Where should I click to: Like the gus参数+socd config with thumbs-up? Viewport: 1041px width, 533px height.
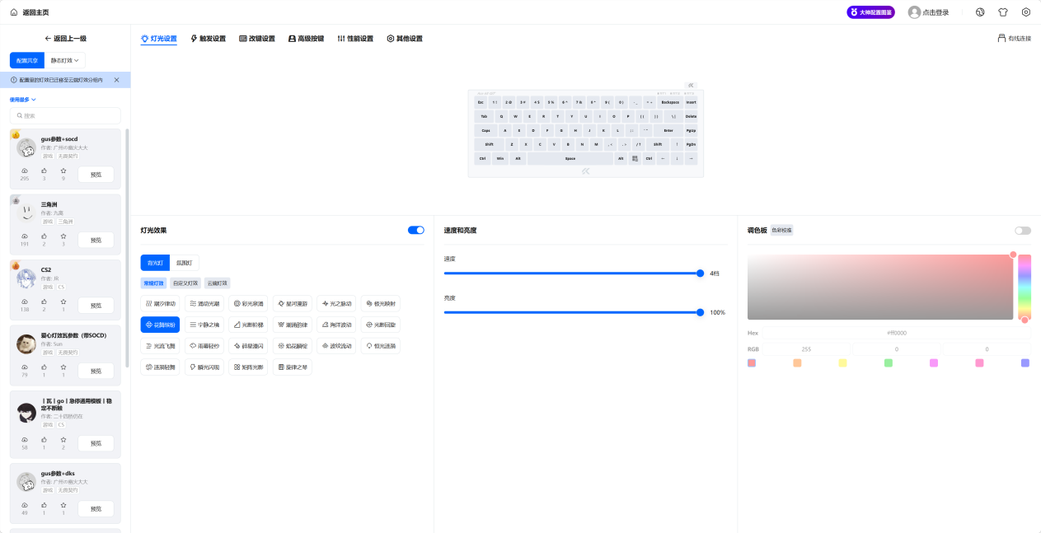(44, 170)
